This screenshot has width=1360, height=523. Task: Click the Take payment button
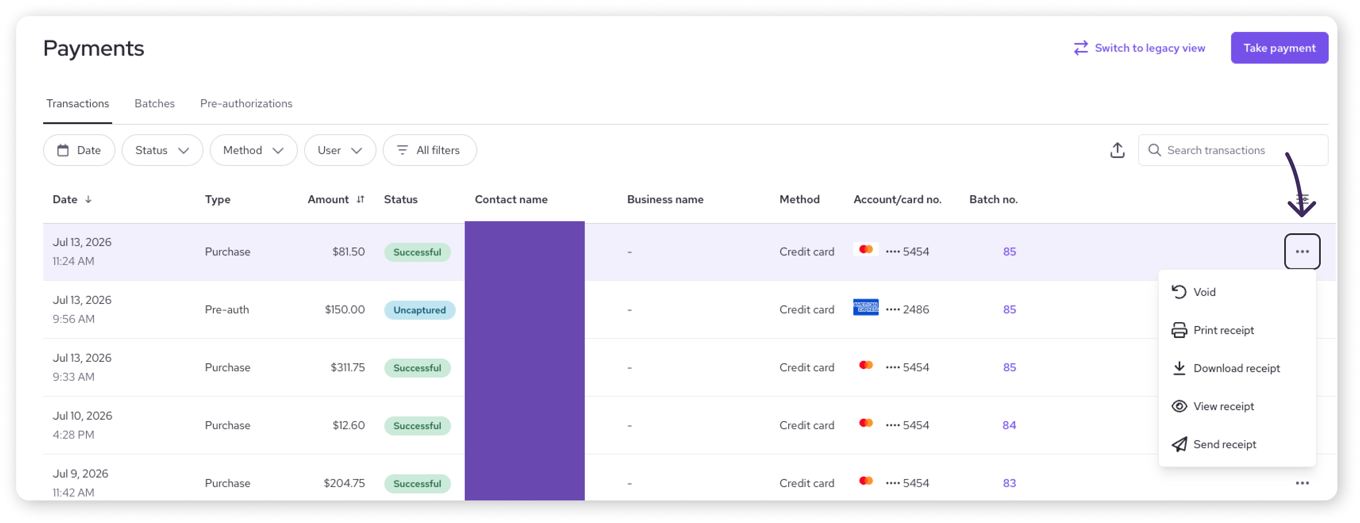point(1279,48)
